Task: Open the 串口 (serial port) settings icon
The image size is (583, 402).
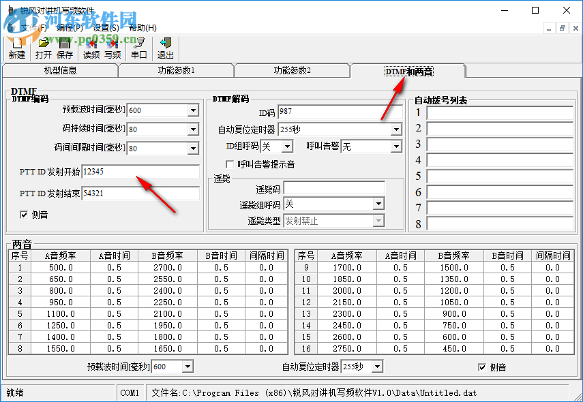Action: (138, 48)
